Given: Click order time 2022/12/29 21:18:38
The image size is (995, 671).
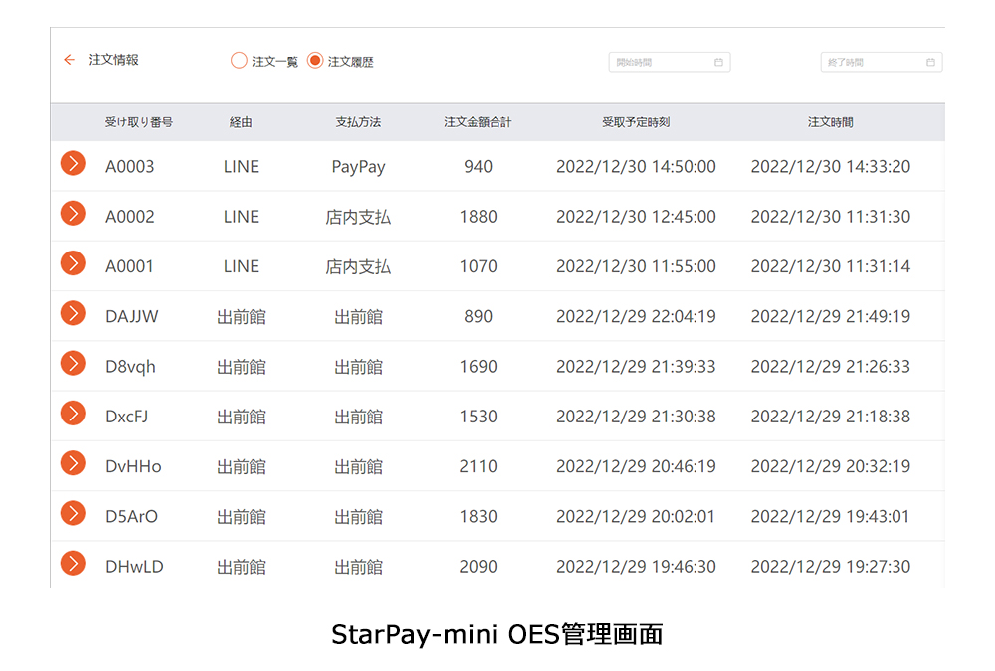Looking at the screenshot, I should pos(831,417).
